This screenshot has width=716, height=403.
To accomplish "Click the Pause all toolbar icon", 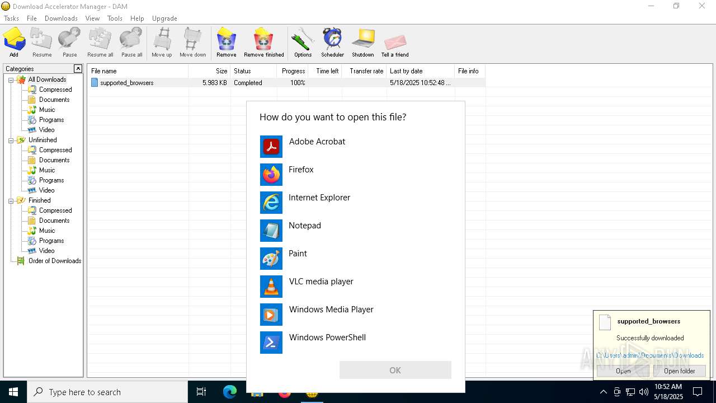I will point(131,43).
